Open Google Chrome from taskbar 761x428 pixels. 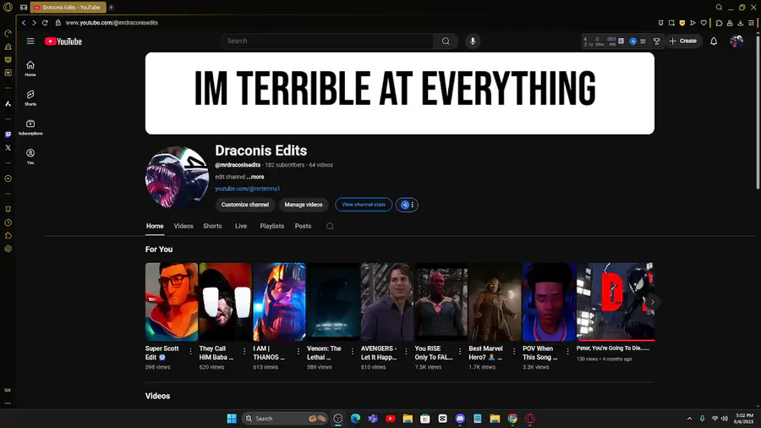click(x=512, y=419)
